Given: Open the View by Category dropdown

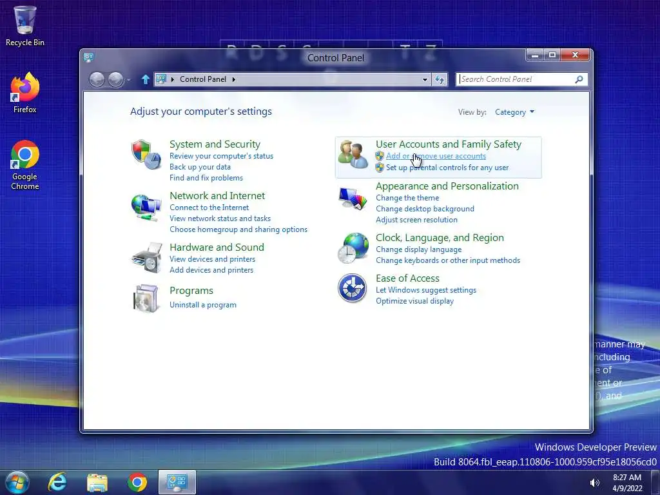Looking at the screenshot, I should (x=514, y=112).
